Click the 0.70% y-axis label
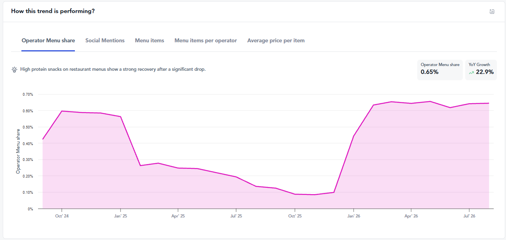 point(28,94)
